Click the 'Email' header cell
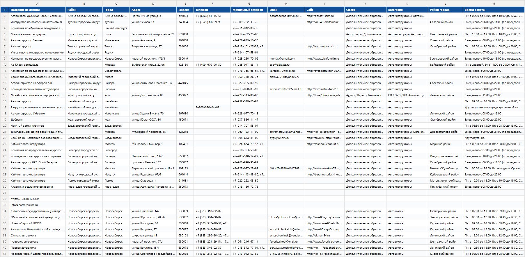The height and width of the screenshot is (262, 525). click(x=286, y=10)
